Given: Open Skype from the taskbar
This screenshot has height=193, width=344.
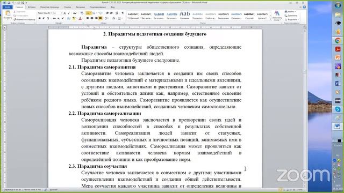Looking at the screenshot, I should click(x=338, y=109).
